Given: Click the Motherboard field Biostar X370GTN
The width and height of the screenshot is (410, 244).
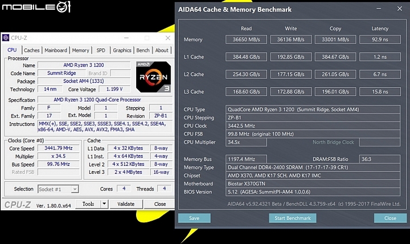Looking at the screenshot, I should (313, 184).
